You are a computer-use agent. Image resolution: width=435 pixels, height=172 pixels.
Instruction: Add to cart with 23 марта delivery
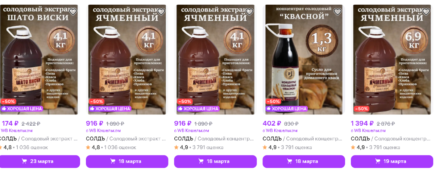pyautogui.click(x=39, y=161)
